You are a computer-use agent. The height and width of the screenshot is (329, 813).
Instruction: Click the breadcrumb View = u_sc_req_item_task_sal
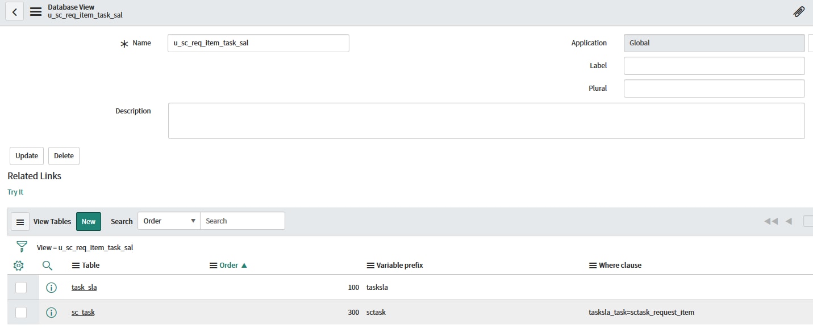tap(85, 248)
